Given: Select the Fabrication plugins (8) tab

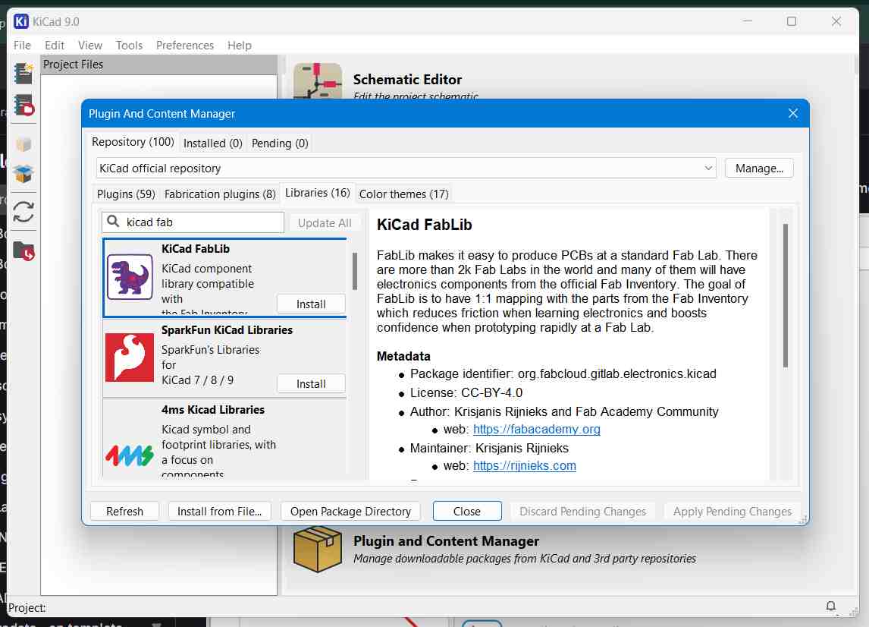Looking at the screenshot, I should click(x=220, y=194).
